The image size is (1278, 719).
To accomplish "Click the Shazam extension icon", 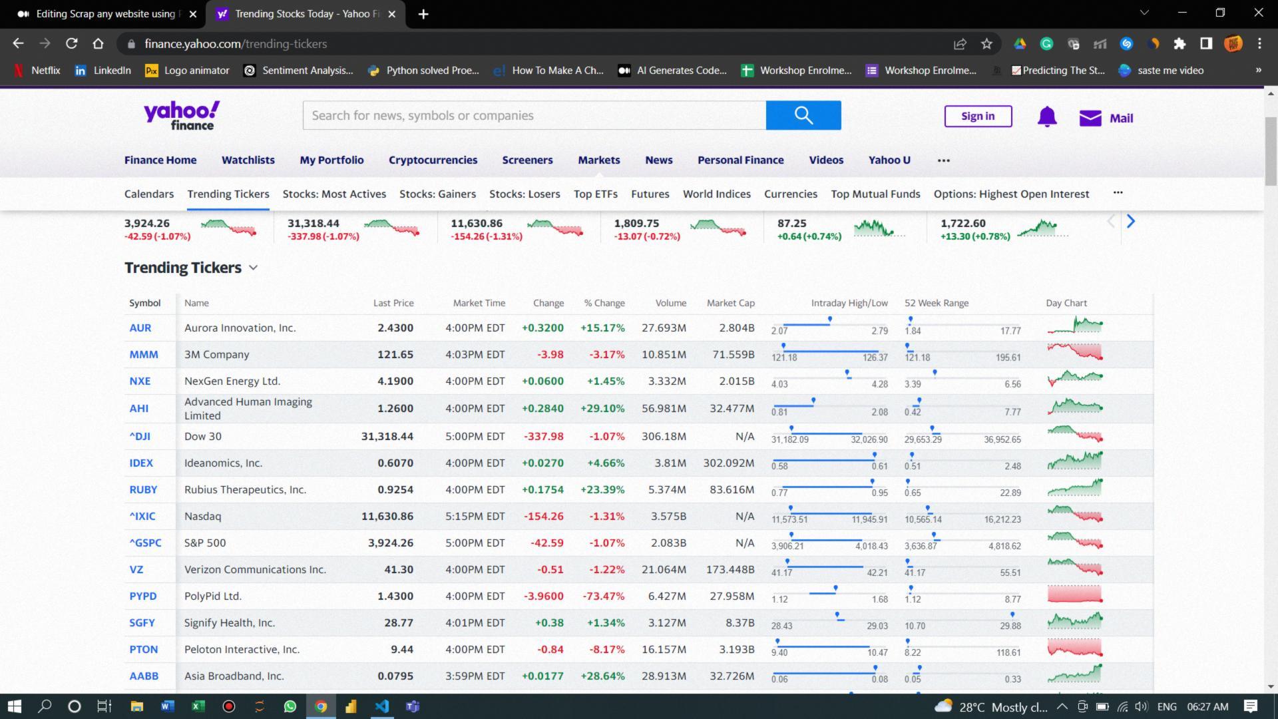I will tap(1126, 43).
